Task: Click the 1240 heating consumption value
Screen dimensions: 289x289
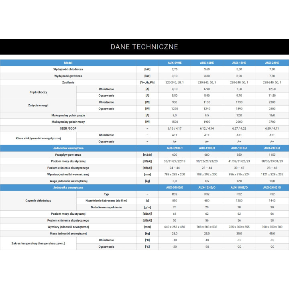Action: point(207,109)
